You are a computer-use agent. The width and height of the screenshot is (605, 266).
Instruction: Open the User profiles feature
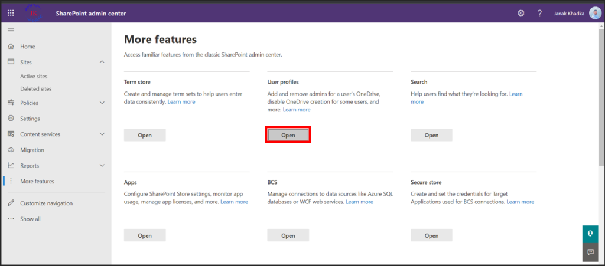[x=288, y=135]
